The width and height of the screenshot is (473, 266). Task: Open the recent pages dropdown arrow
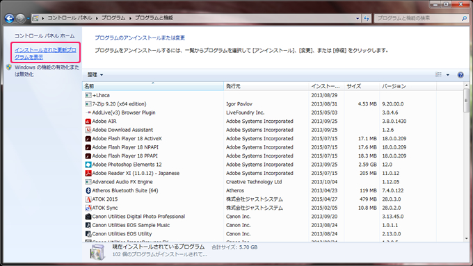coord(28,18)
